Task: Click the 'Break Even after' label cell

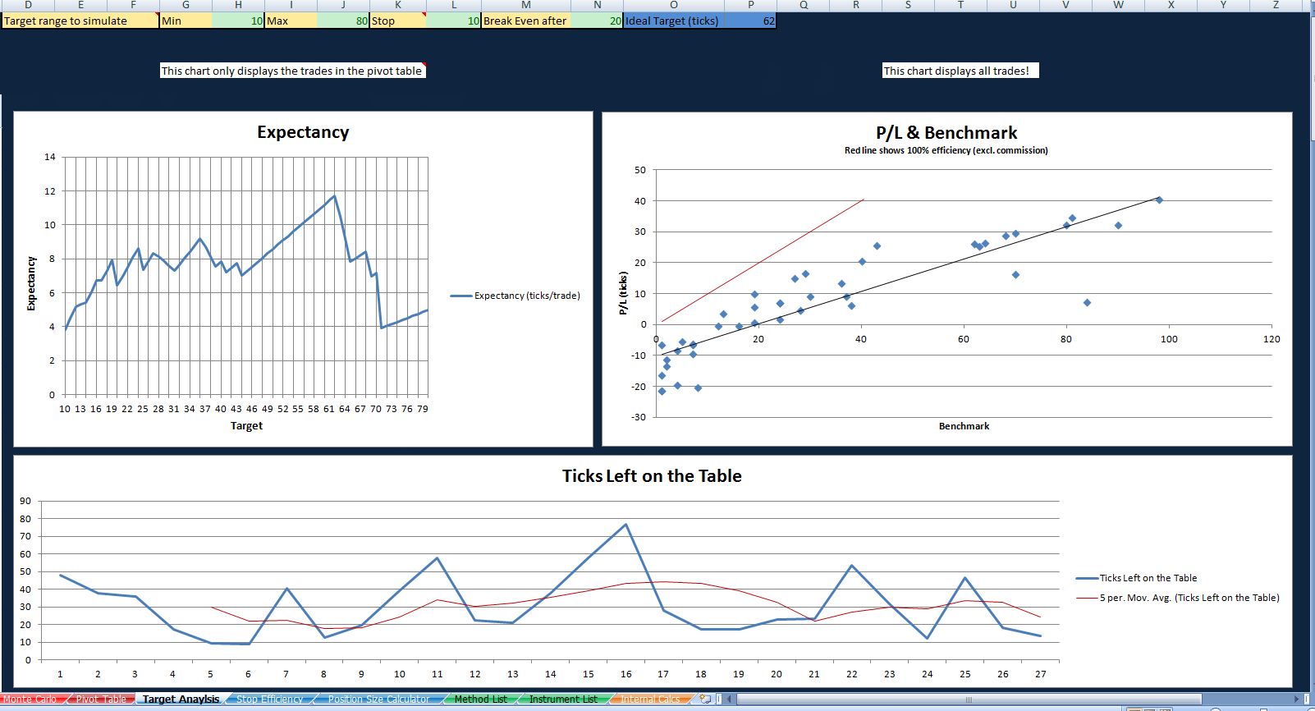Action: 526,21
